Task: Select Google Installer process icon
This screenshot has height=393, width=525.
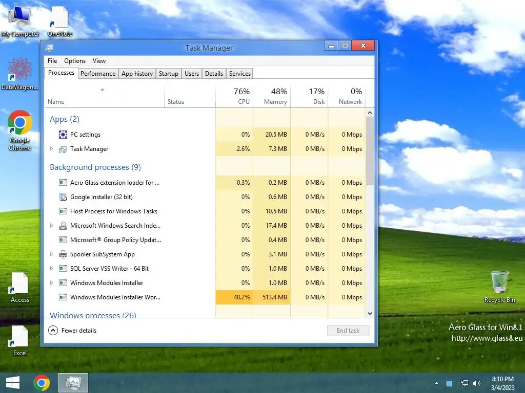Action: (63, 197)
